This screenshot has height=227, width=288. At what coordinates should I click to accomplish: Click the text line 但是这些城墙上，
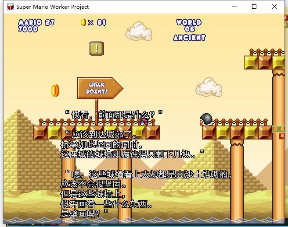(93, 194)
